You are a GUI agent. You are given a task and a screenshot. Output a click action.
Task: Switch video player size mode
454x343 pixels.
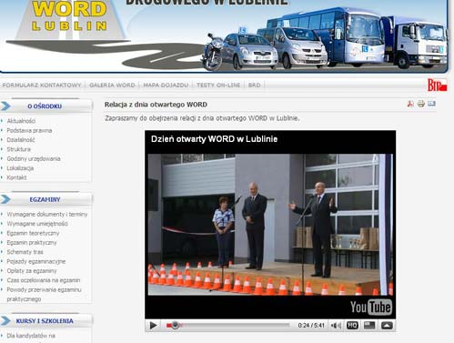pyautogui.click(x=369, y=326)
